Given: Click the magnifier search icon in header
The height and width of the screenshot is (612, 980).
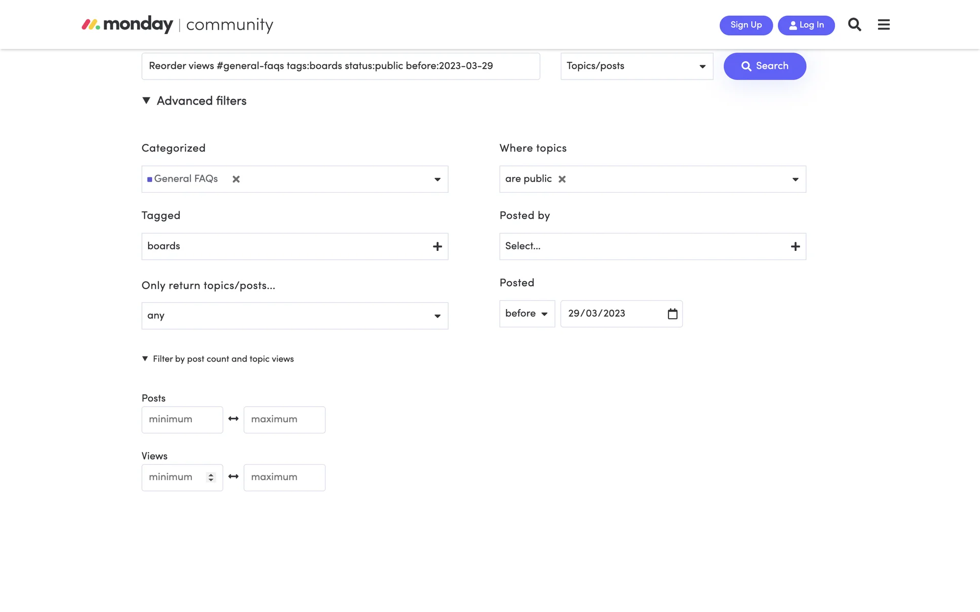Looking at the screenshot, I should (x=854, y=24).
